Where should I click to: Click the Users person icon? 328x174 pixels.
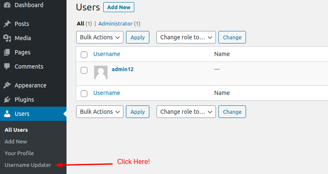(7, 114)
